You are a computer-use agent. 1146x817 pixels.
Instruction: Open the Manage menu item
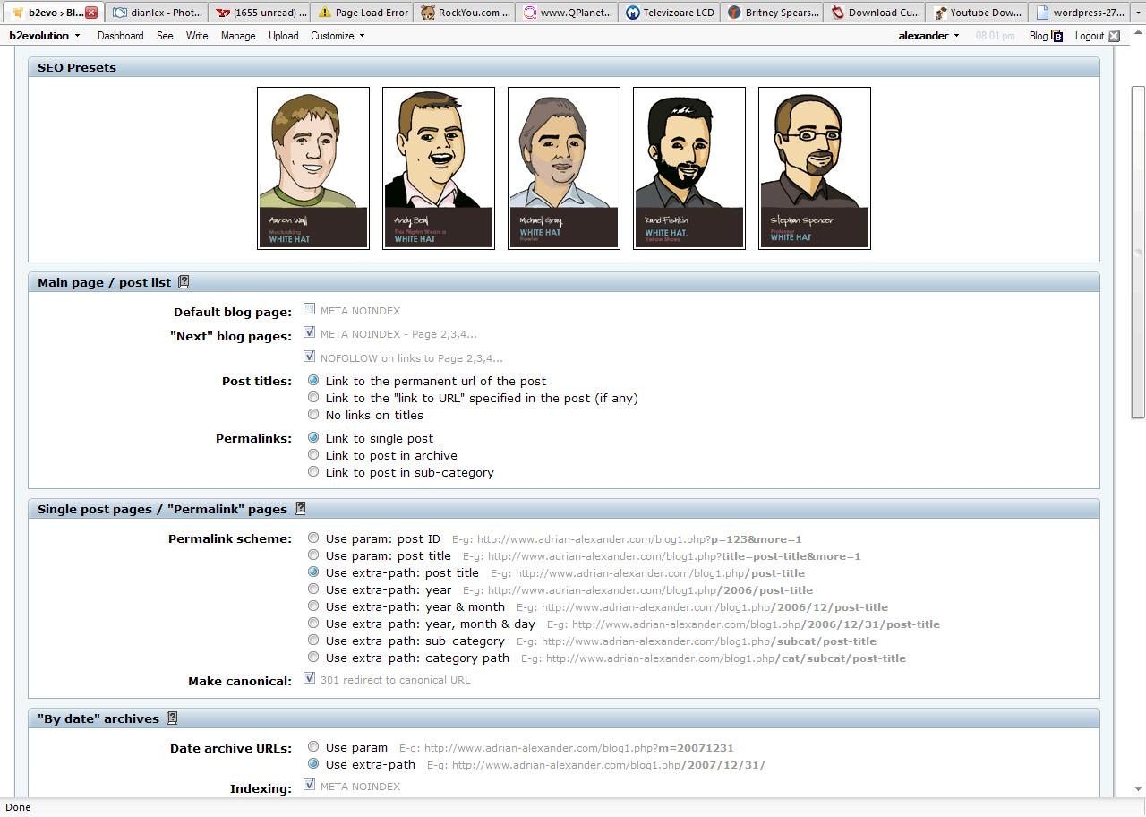[x=238, y=36]
